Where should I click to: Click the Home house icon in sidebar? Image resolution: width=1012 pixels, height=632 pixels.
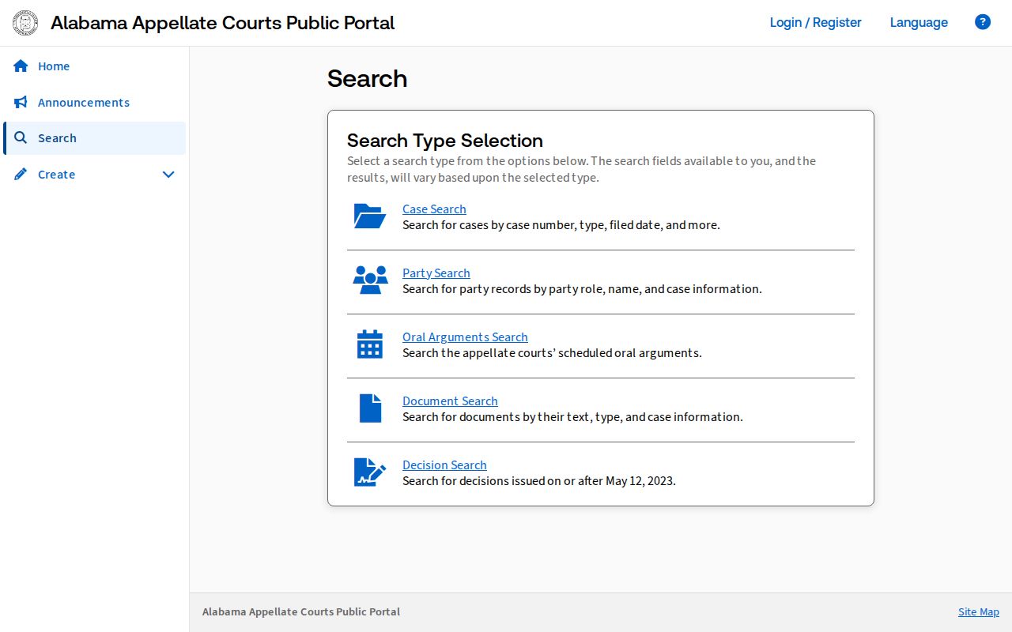pos(21,66)
